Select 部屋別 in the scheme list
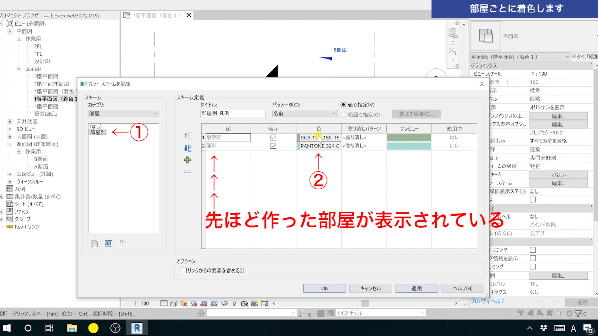The height and width of the screenshot is (336, 598). 98,132
